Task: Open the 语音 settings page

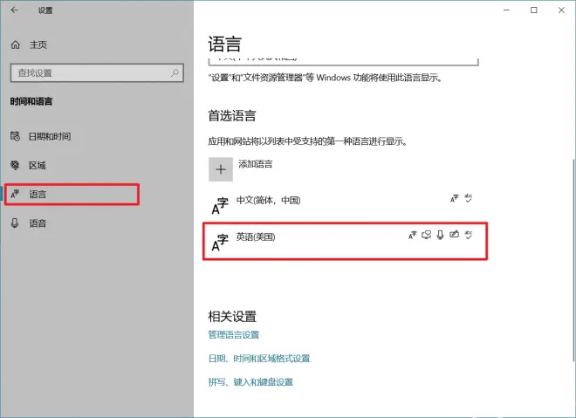Action: pyautogui.click(x=38, y=223)
